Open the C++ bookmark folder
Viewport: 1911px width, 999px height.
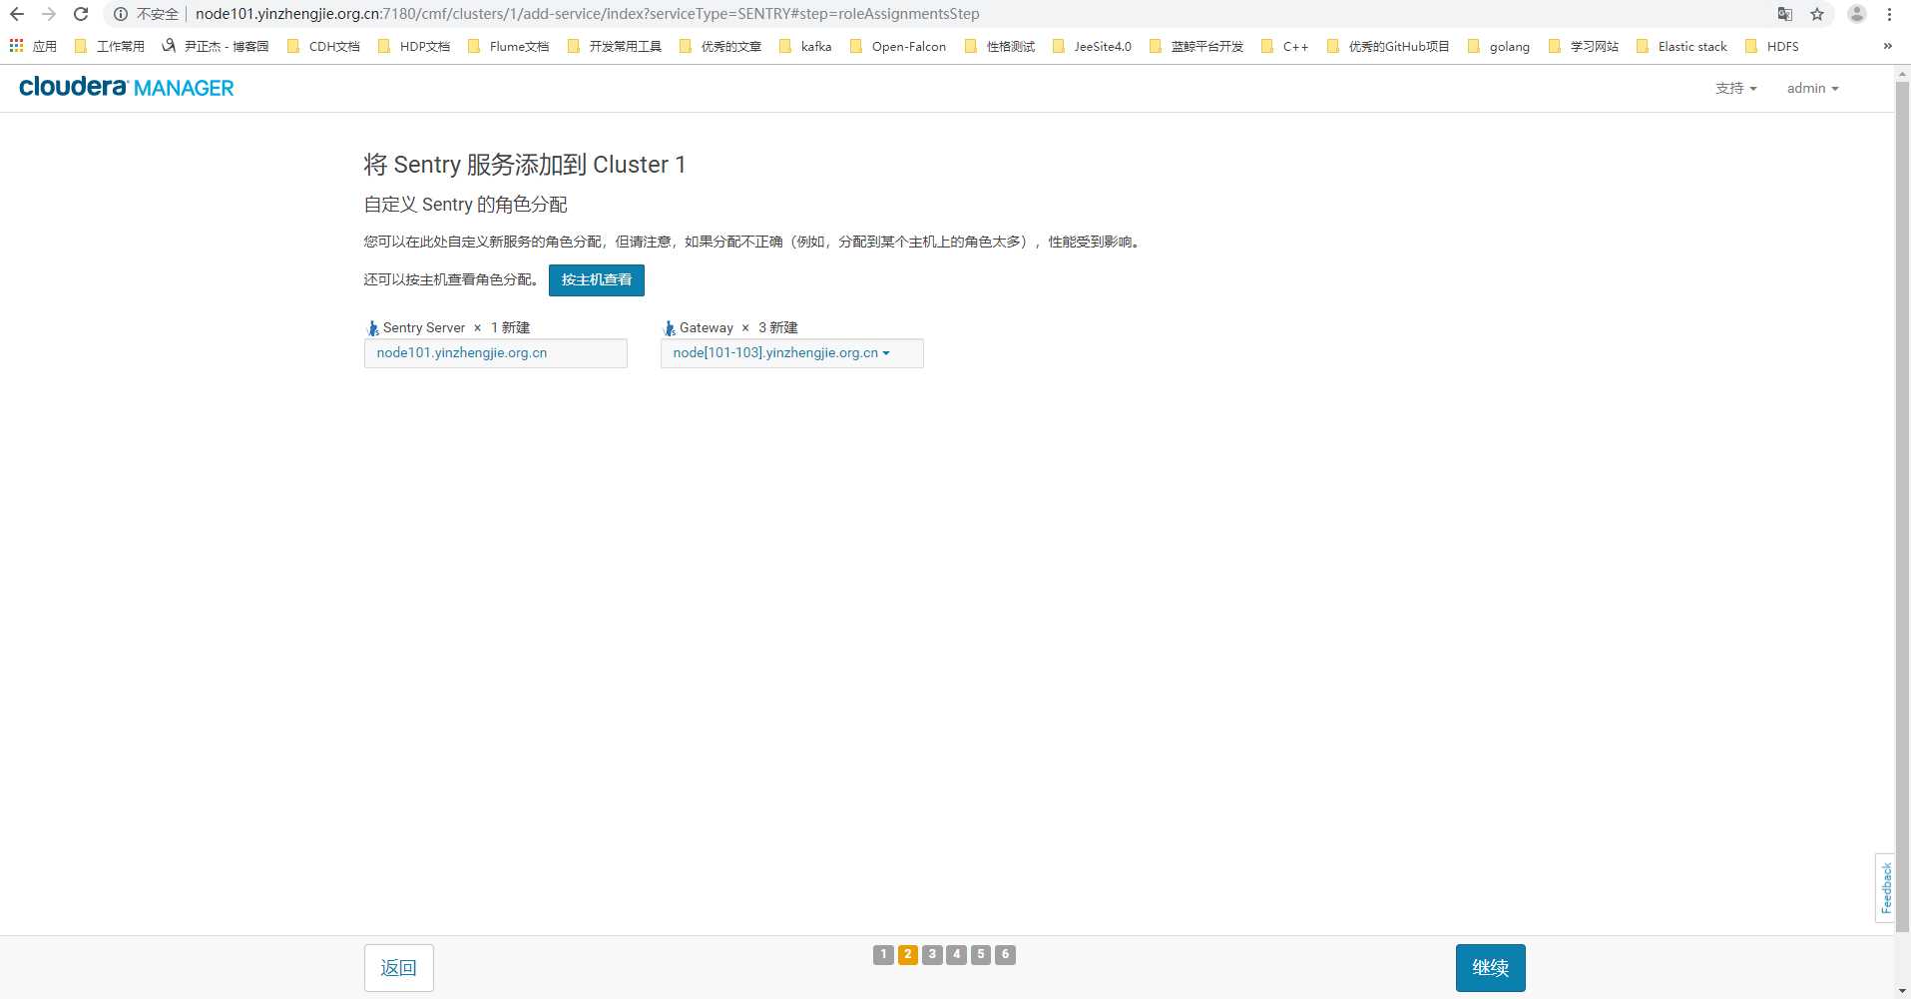pos(1285,46)
